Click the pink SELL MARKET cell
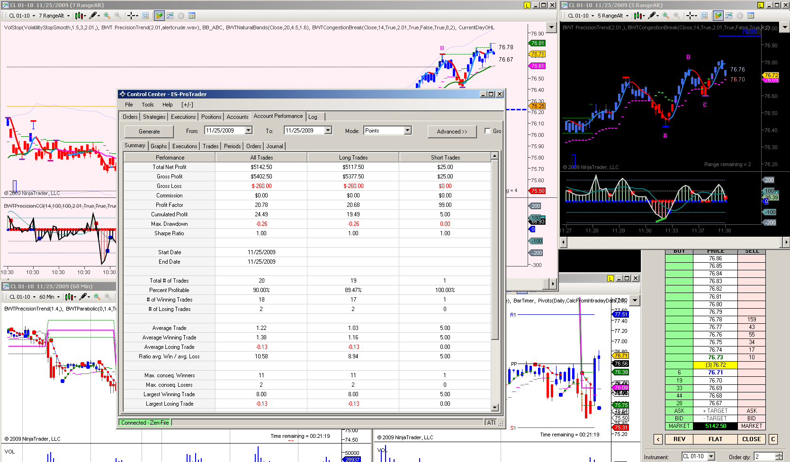 click(752, 426)
